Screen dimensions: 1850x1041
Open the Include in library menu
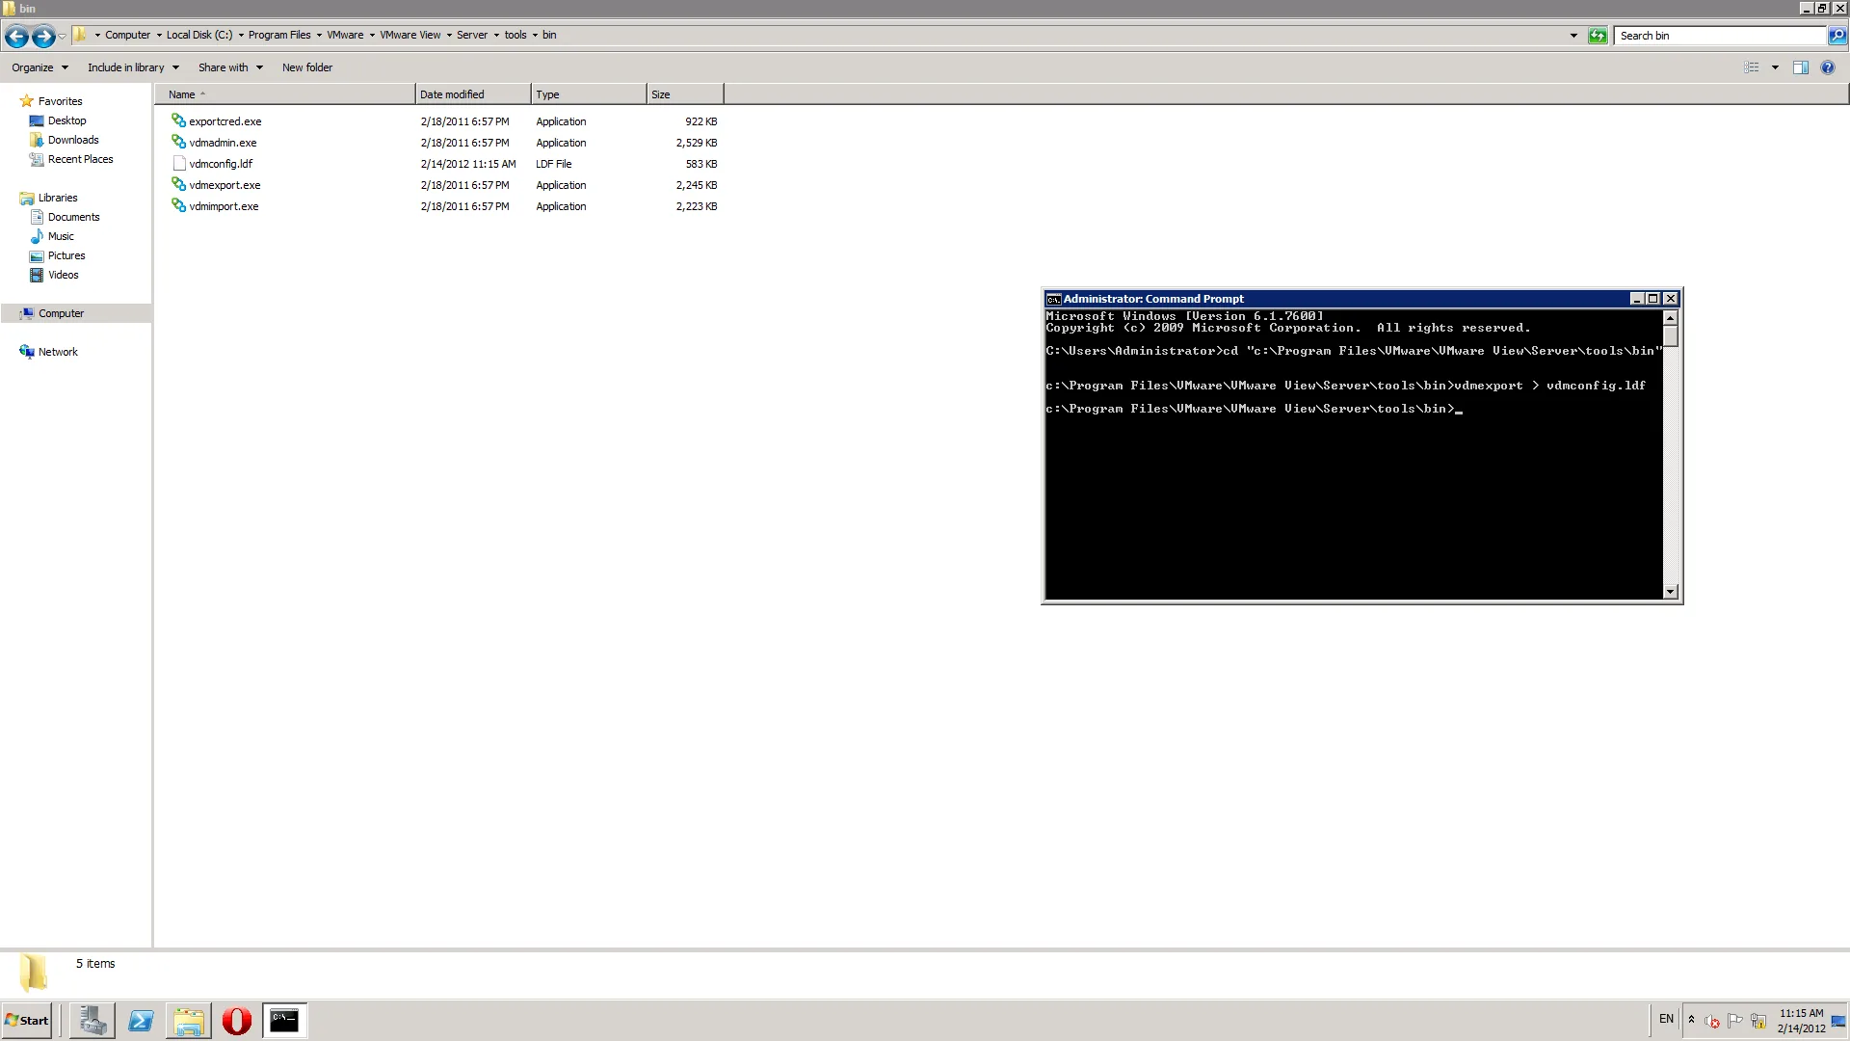tap(132, 67)
